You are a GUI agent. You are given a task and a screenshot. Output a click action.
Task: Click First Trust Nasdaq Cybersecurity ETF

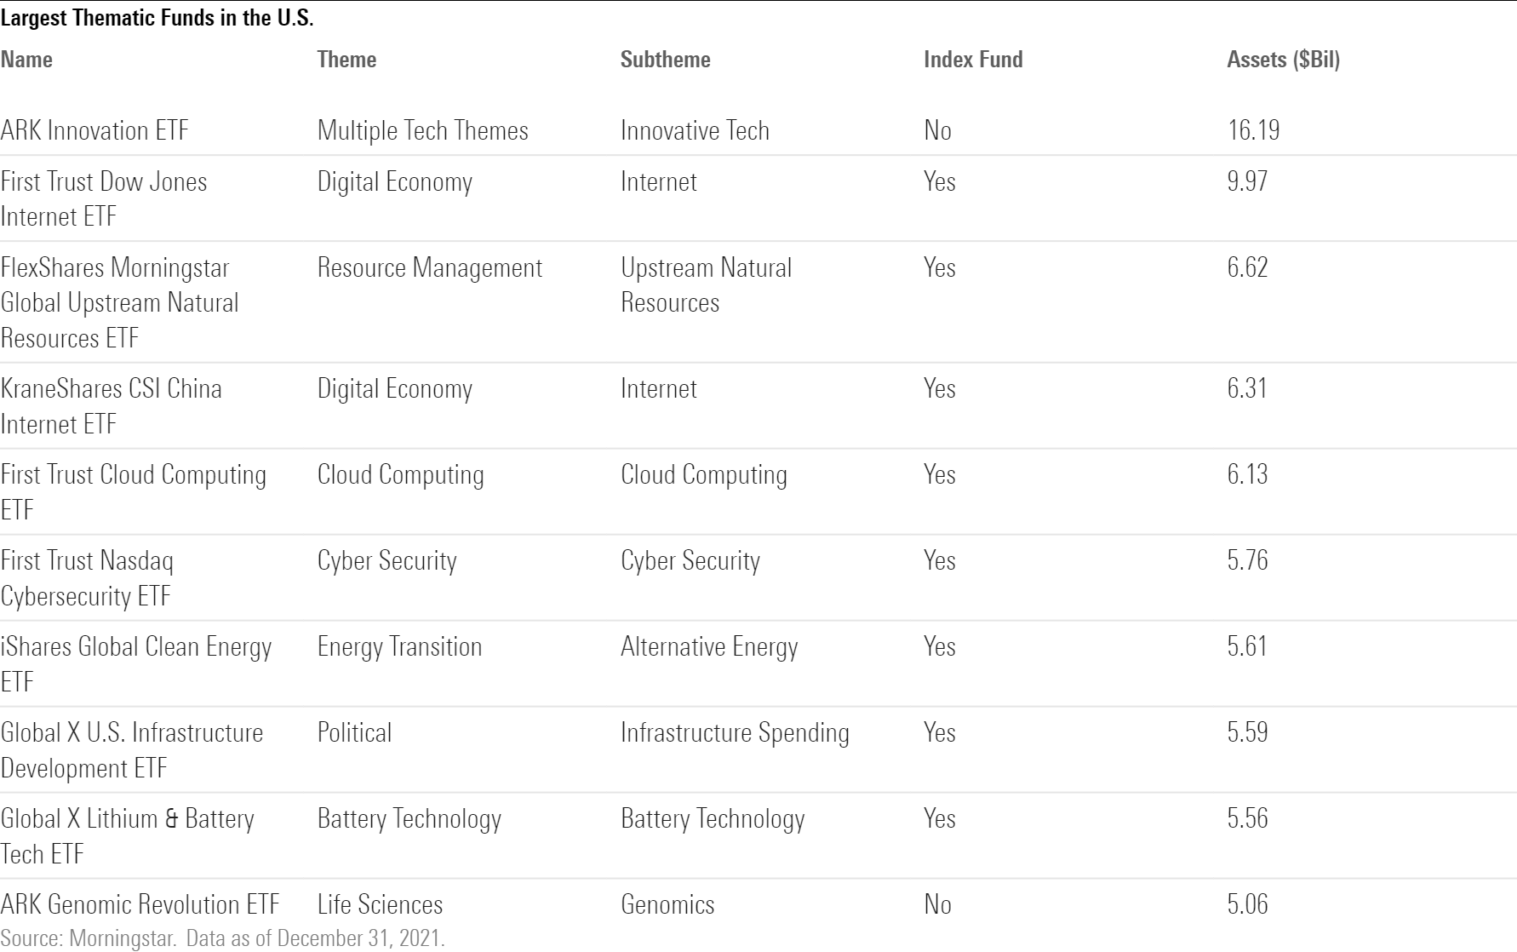tap(86, 577)
